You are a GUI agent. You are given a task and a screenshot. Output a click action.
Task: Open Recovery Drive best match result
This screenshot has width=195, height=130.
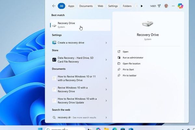click(80, 25)
